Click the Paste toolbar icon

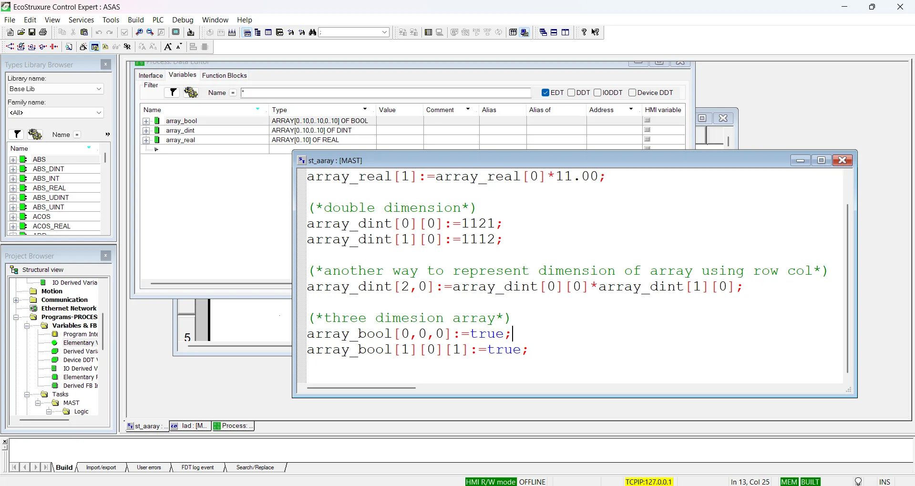tap(84, 32)
